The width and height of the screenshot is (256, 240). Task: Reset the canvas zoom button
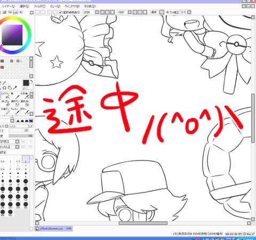pos(112,12)
